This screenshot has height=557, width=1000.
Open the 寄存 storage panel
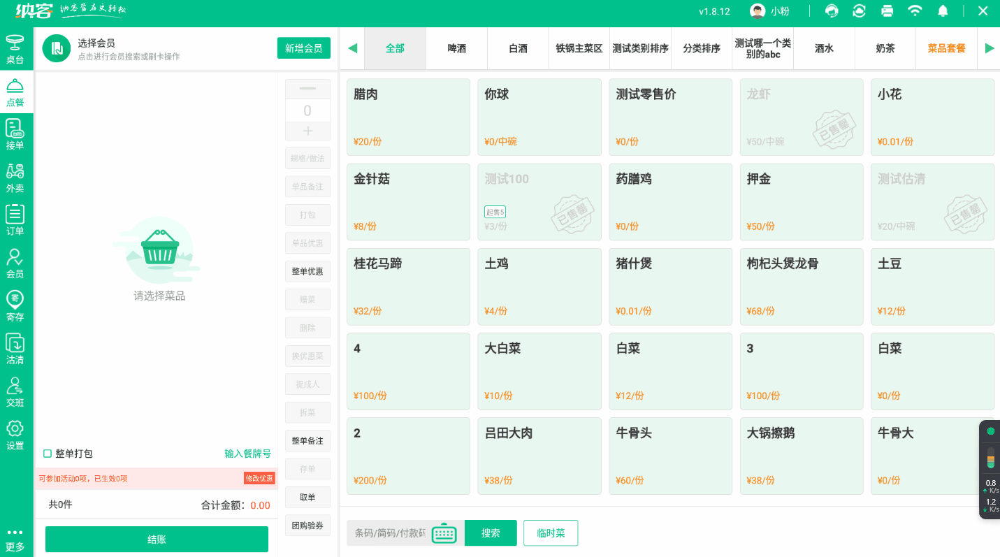point(15,305)
